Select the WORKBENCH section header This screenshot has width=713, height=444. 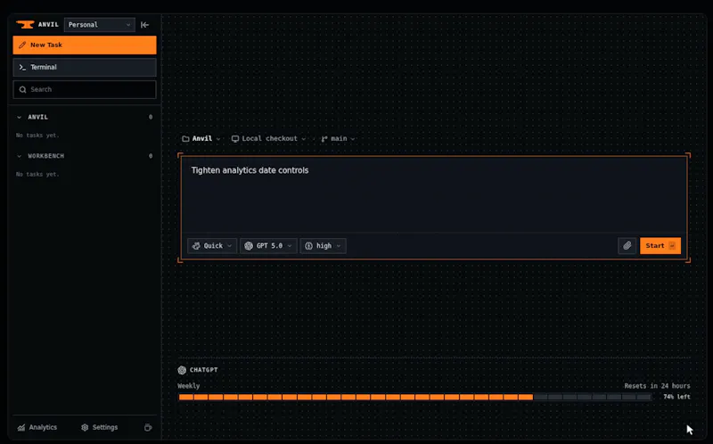[85, 156]
